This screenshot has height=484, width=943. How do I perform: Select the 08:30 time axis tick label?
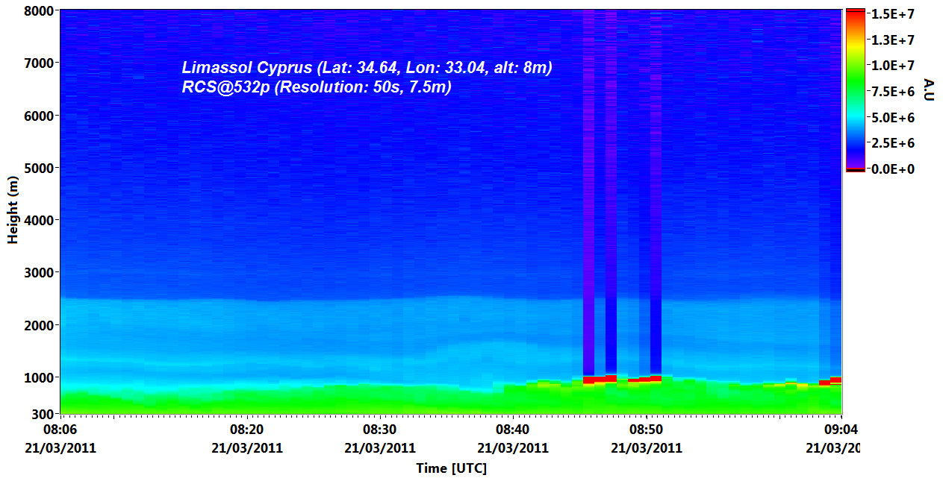379,430
